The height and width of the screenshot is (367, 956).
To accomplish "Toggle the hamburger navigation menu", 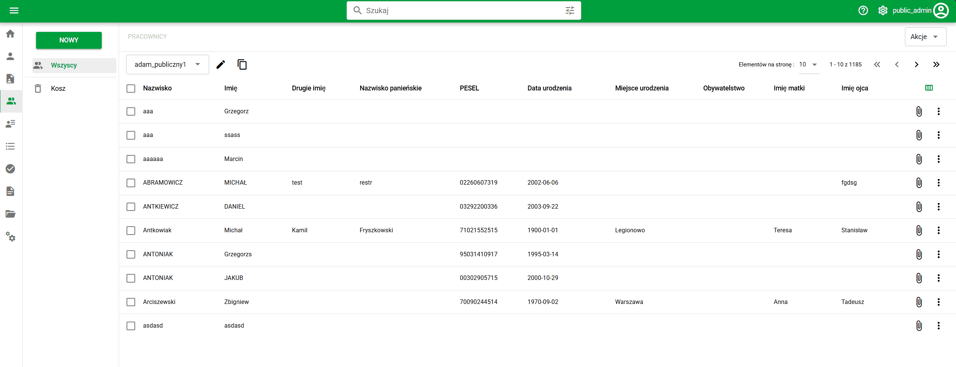I will (14, 11).
